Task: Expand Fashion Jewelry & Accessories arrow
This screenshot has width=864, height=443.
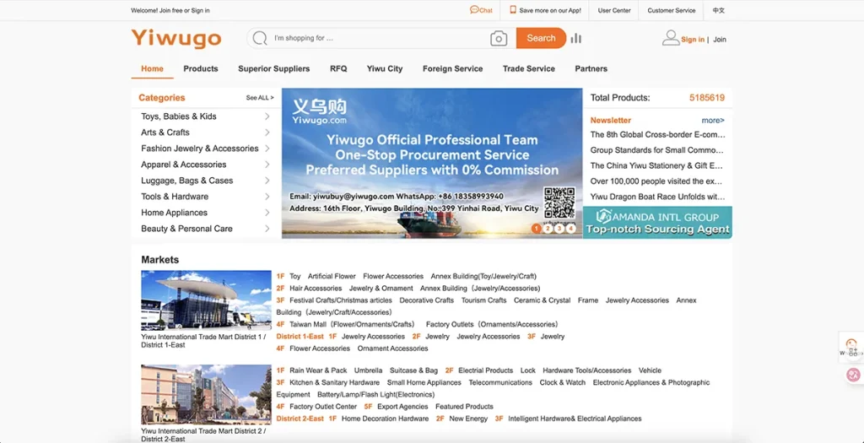Action: pyautogui.click(x=267, y=149)
